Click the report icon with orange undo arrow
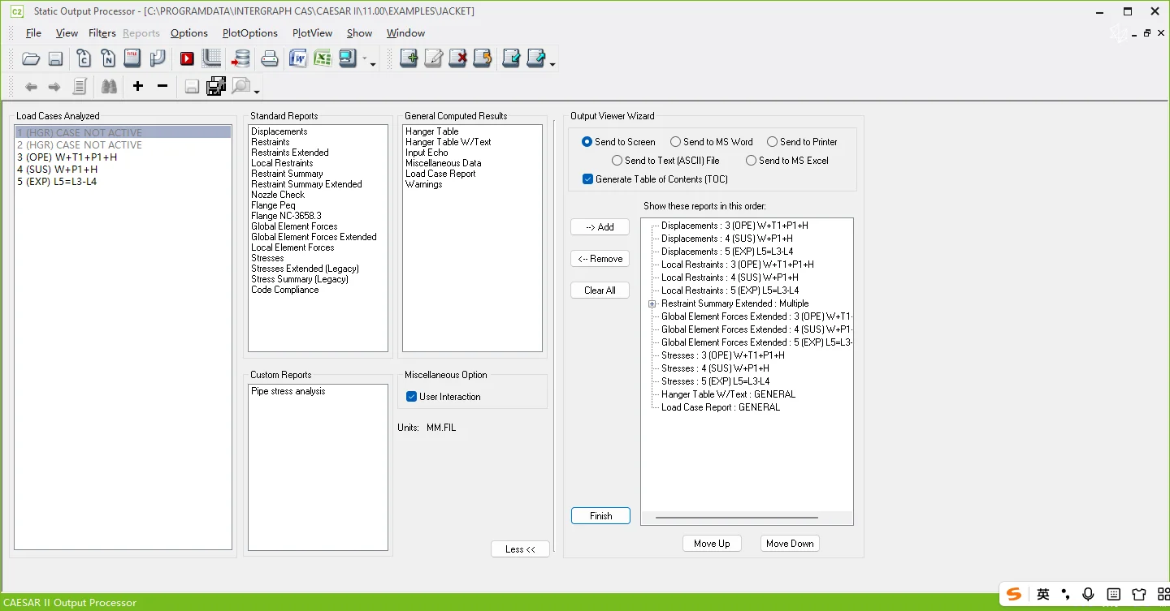Screen dimensions: 1170x611 pos(483,58)
